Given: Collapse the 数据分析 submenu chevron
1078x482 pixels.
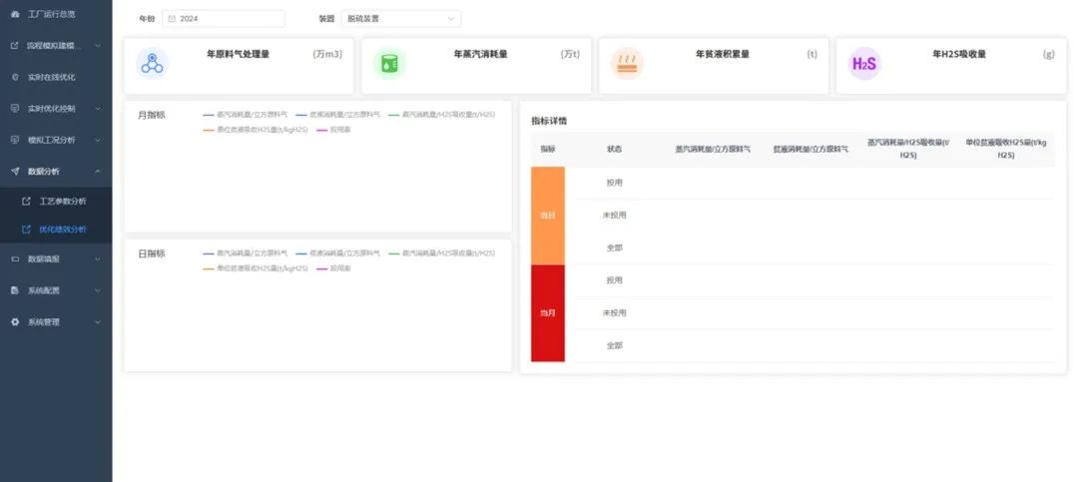Looking at the screenshot, I should pyautogui.click(x=98, y=172).
